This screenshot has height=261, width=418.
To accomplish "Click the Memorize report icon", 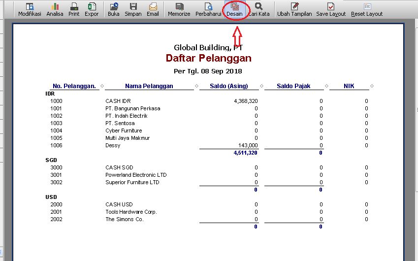I will [x=179, y=9].
